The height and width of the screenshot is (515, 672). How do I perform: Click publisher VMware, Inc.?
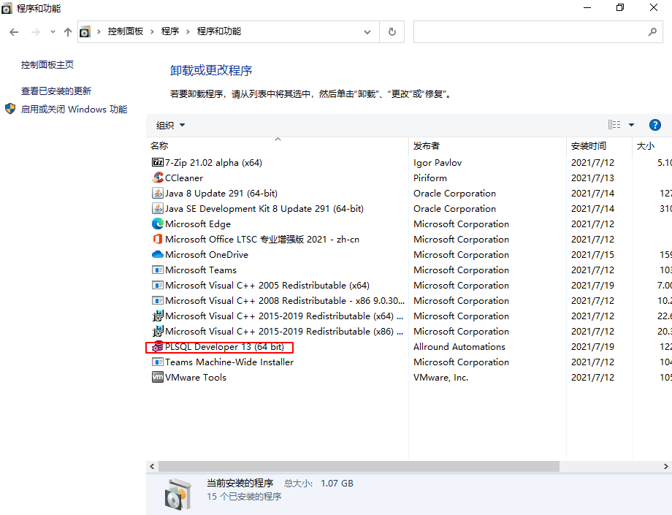click(x=440, y=378)
